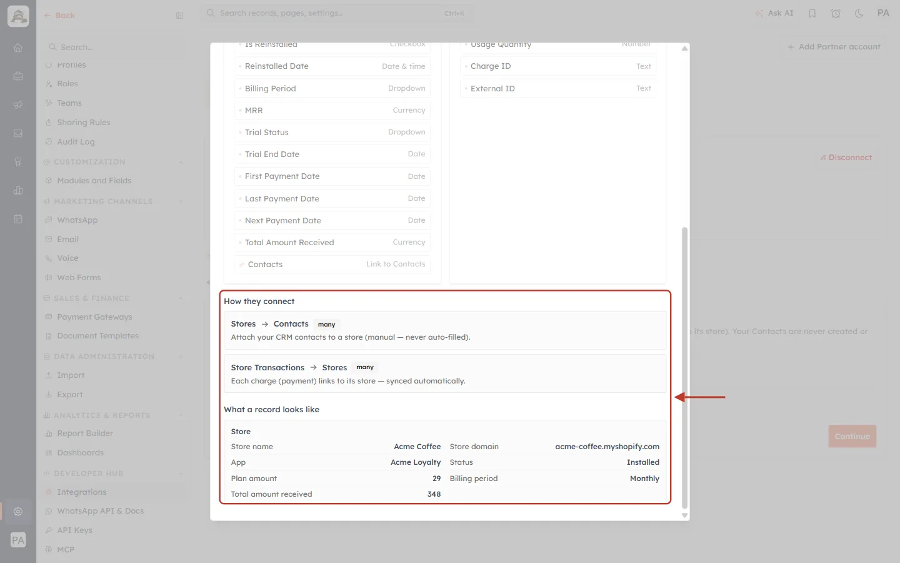Viewport: 900px width, 563px height.
Task: Click the Ask AI button
Action: pyautogui.click(x=774, y=13)
